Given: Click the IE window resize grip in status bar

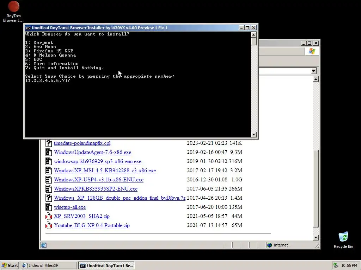Looking at the screenshot, I should [317, 246].
